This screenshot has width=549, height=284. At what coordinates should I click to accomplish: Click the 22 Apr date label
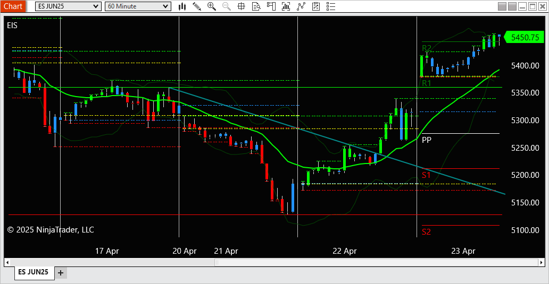pos(345,251)
